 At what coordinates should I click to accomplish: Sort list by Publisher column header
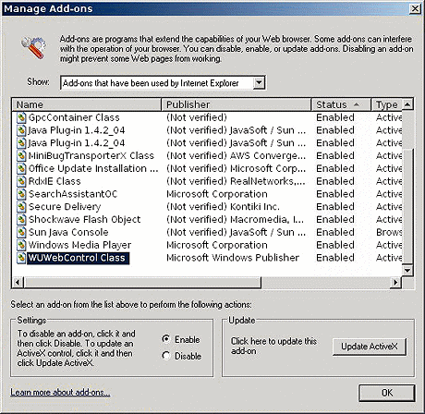tap(237, 104)
